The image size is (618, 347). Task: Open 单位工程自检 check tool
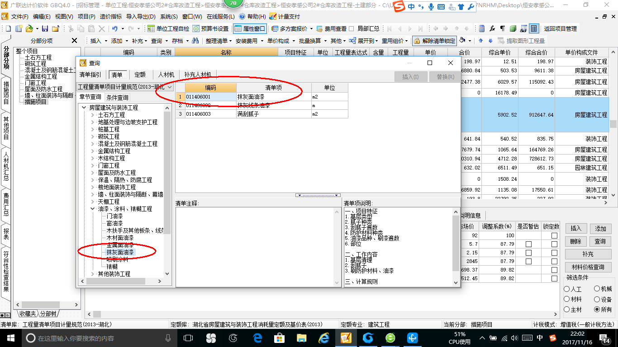point(168,28)
